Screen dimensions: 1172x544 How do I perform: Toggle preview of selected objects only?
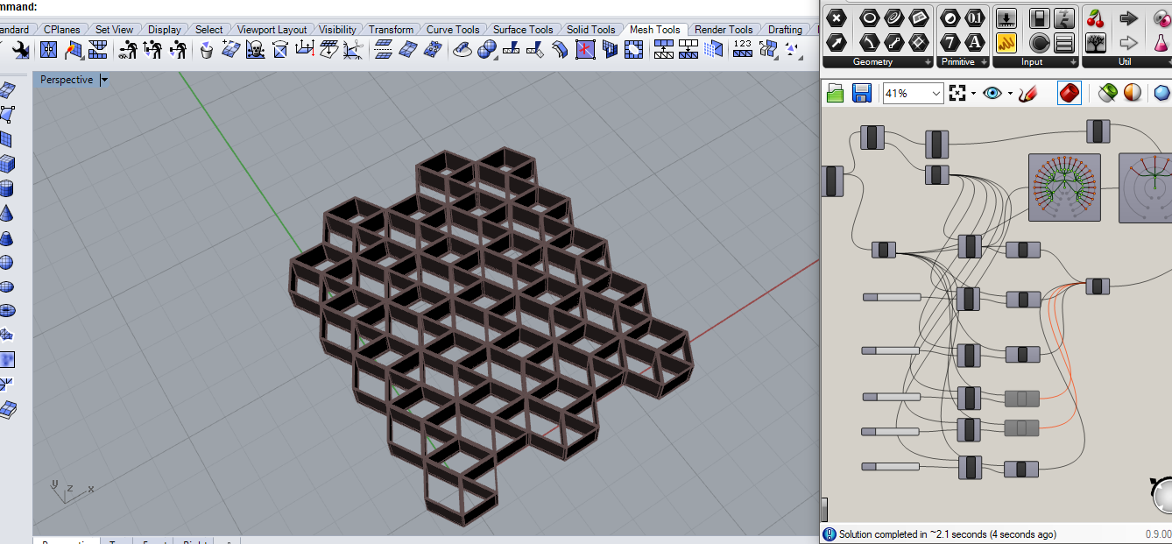[x=1107, y=93]
